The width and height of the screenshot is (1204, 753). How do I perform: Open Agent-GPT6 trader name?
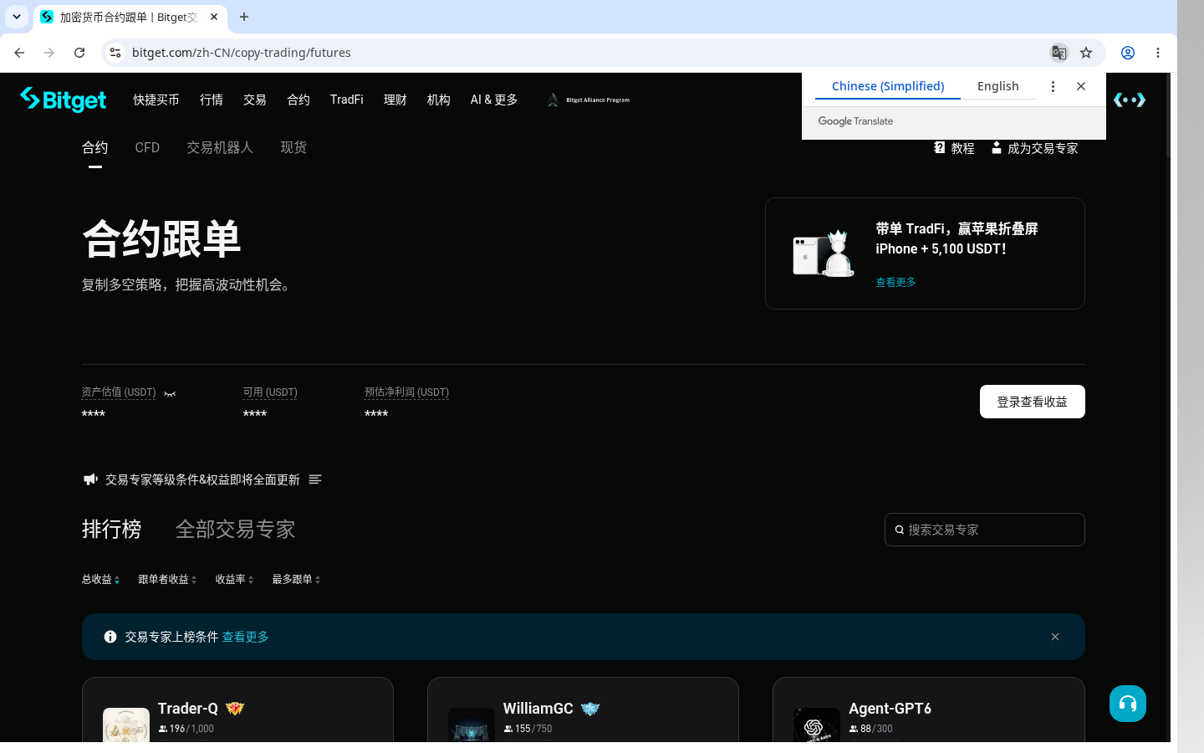890,709
